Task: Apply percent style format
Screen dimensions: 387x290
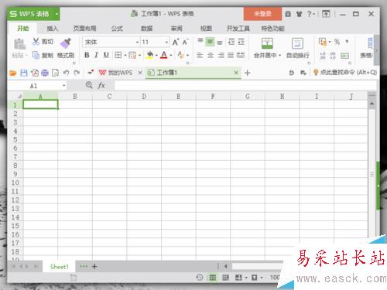Action: (x=337, y=42)
